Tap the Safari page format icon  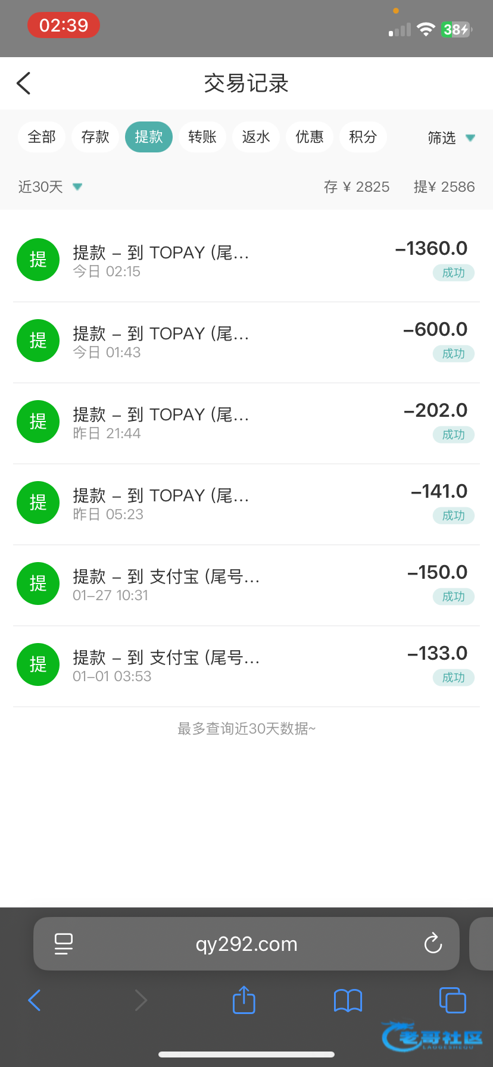click(64, 944)
